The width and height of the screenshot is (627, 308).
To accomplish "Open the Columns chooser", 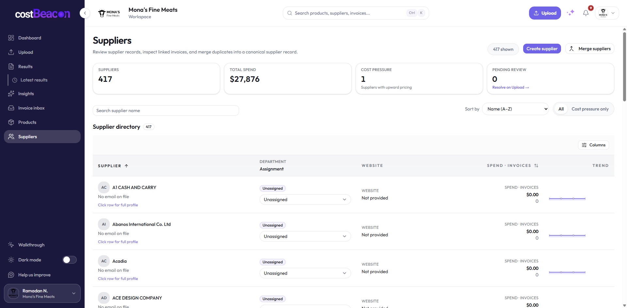I will [593, 145].
